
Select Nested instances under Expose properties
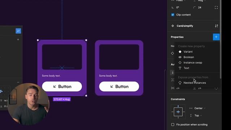195,83
